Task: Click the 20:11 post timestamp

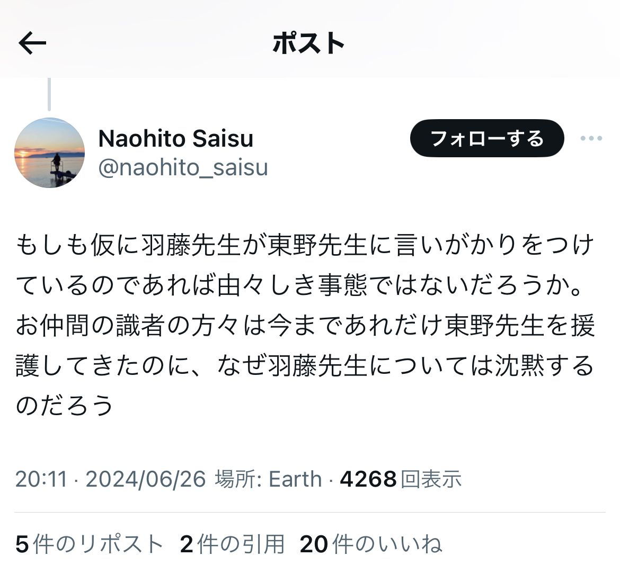Action: pos(41,479)
